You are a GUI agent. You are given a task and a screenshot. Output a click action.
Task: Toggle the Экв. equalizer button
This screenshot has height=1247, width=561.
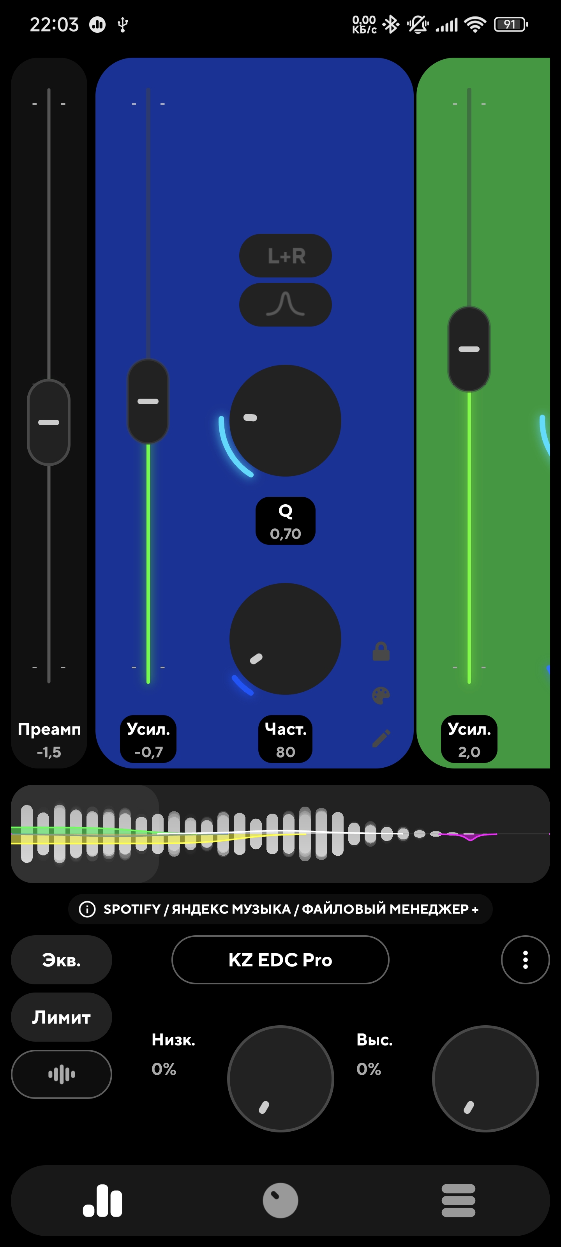coord(62,959)
